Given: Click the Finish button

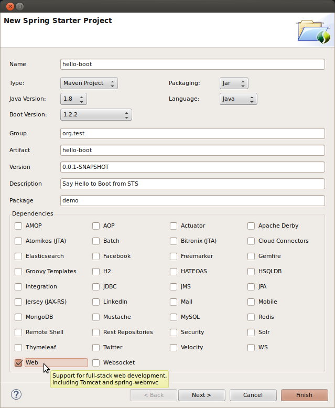Looking at the screenshot, I should (x=304, y=395).
